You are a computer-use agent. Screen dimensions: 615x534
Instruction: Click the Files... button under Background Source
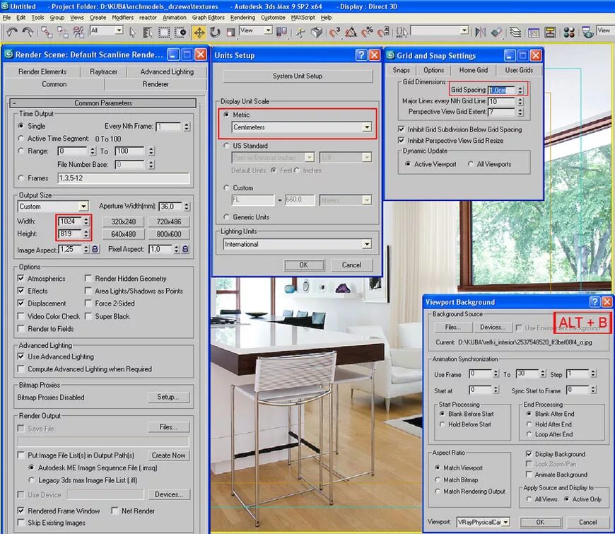[x=452, y=327]
